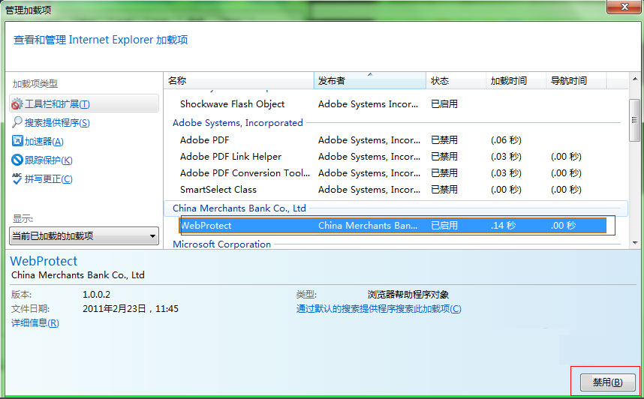Select 工具栏和扩展(T) add-on type

(84, 103)
